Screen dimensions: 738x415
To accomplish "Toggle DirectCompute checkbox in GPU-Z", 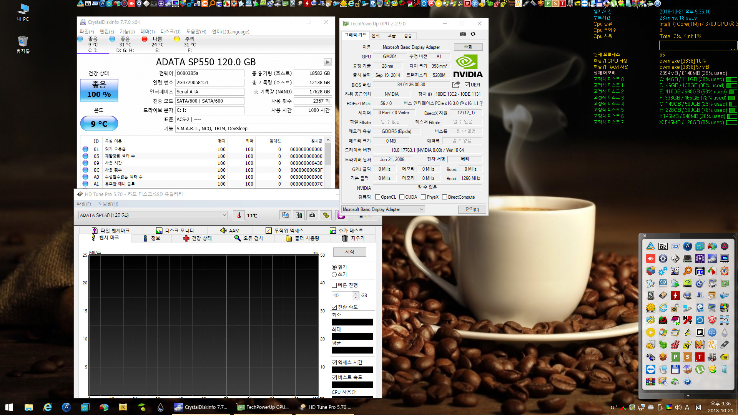I will click(444, 197).
